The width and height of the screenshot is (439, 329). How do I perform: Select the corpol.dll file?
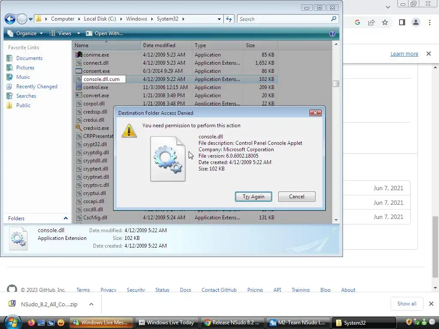pyautogui.click(x=93, y=104)
